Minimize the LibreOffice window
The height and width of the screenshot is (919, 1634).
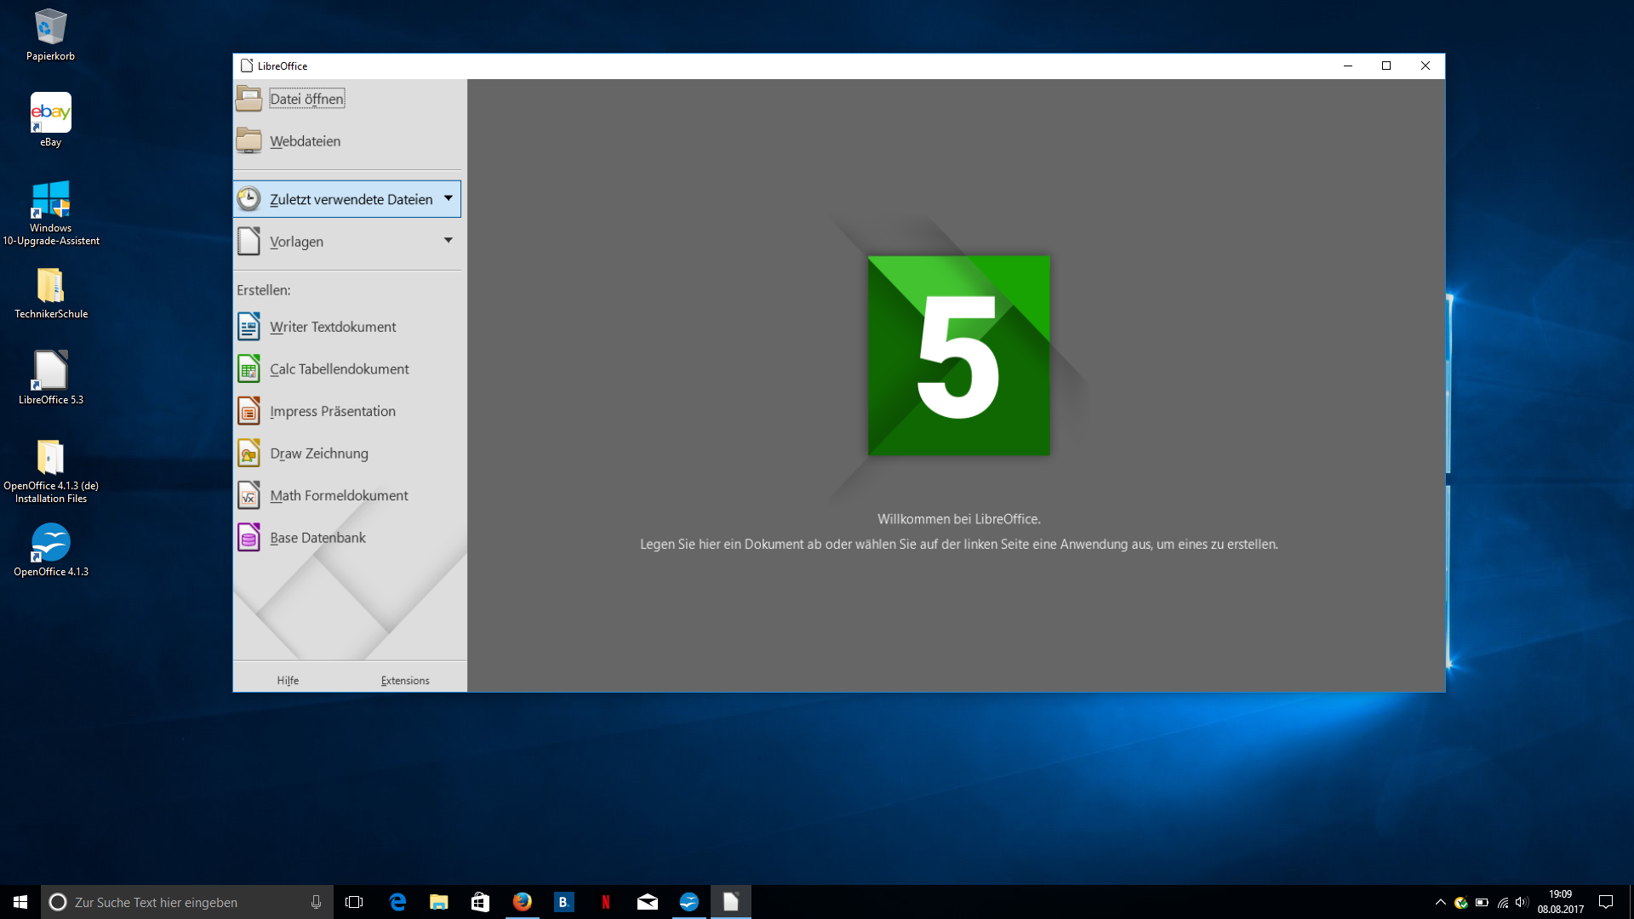click(x=1348, y=66)
